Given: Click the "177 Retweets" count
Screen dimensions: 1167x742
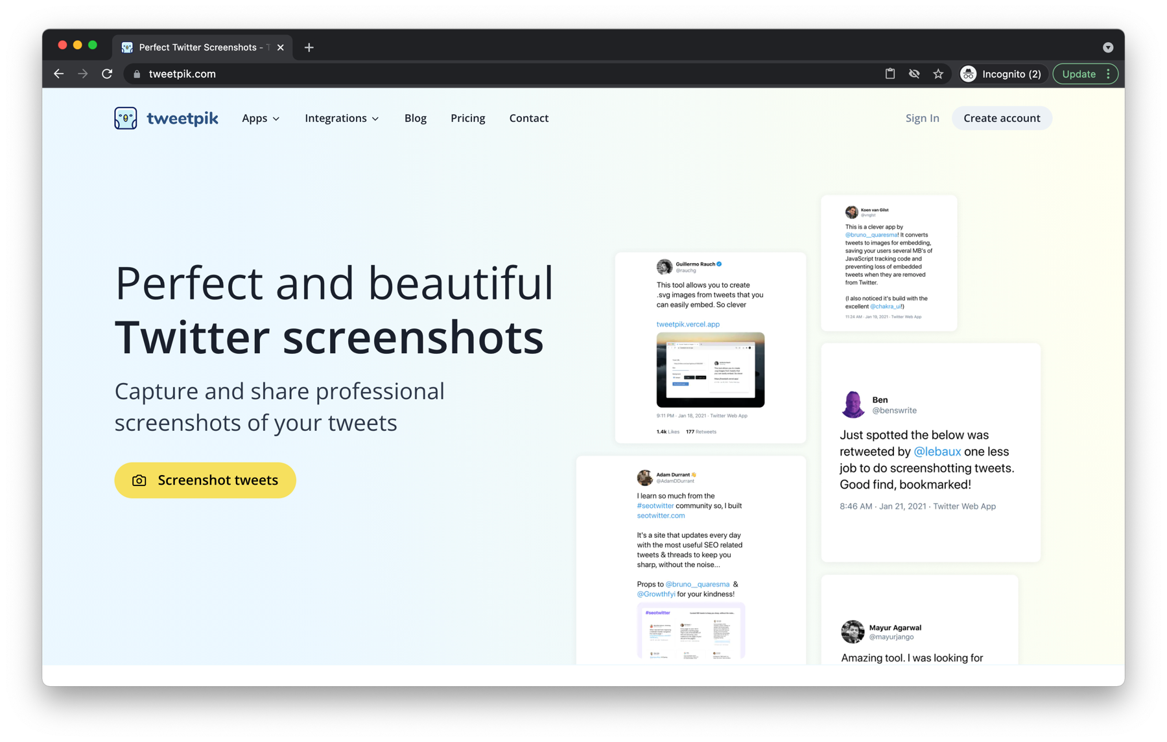Looking at the screenshot, I should pos(701,432).
